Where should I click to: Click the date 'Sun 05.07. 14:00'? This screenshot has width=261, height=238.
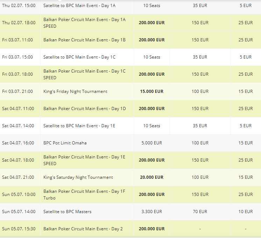[x=19, y=212]
